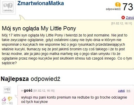Report the question via Zgłoś link
The height and width of the screenshot is (105, 134).
coord(130,18)
